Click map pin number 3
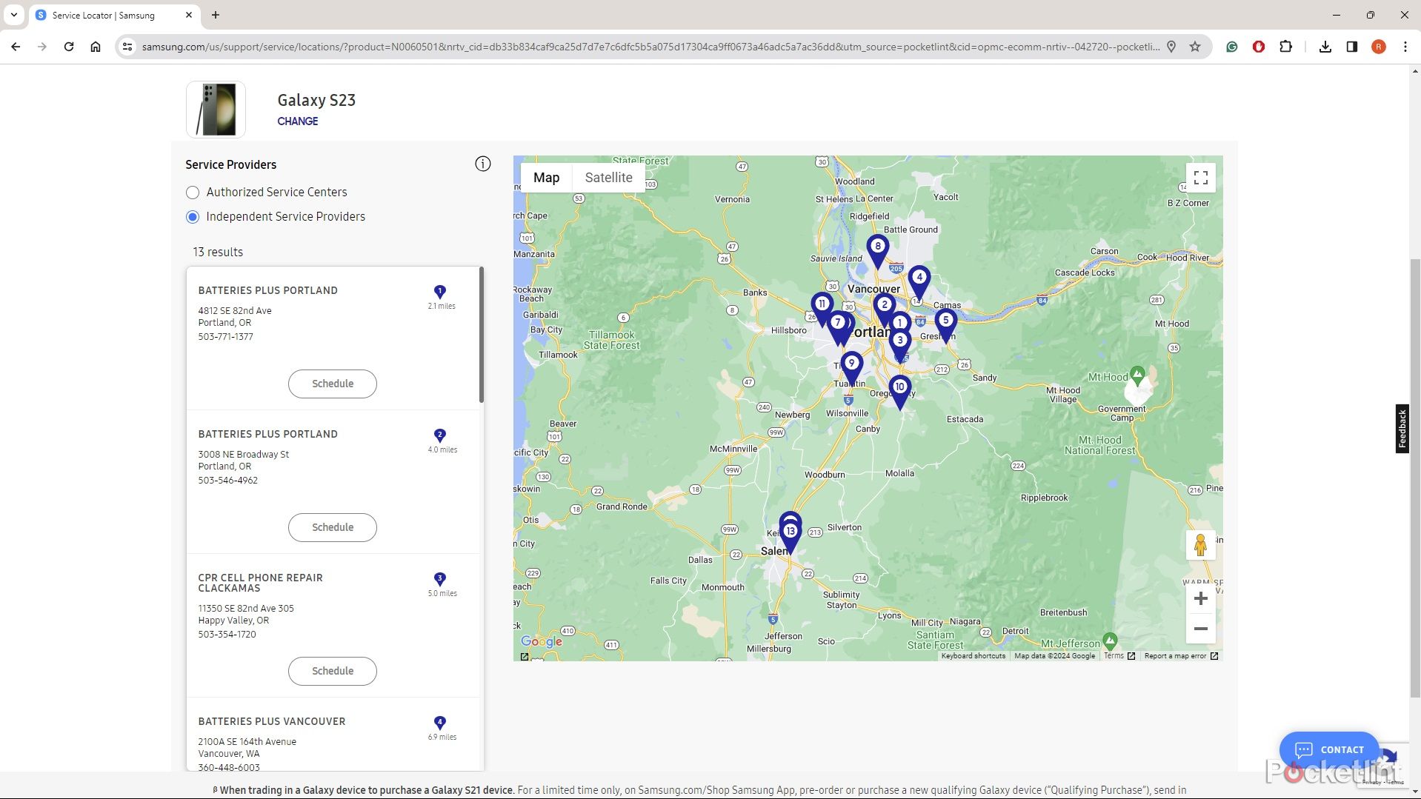1421x799 pixels. pyautogui.click(x=899, y=344)
